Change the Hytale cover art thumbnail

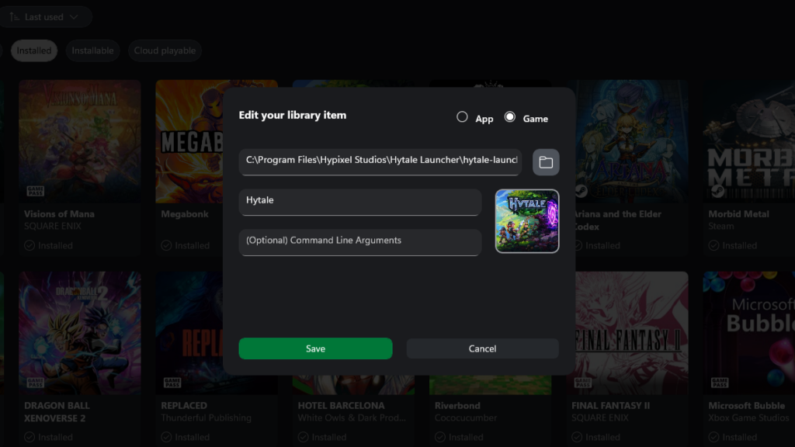click(527, 221)
